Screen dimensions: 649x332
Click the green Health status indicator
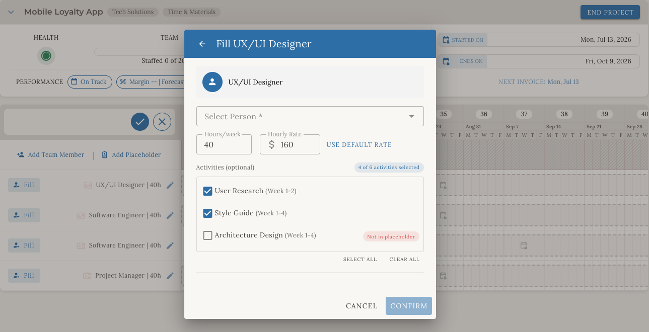[46, 55]
